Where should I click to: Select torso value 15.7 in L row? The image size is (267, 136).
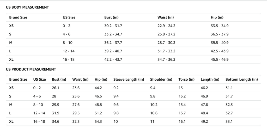coord(182,113)
